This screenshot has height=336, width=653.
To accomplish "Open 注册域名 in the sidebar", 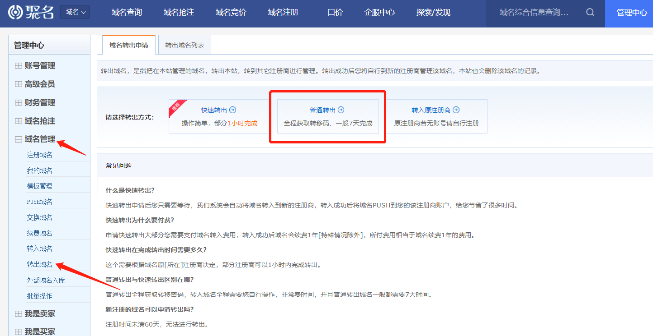I will tap(40, 155).
